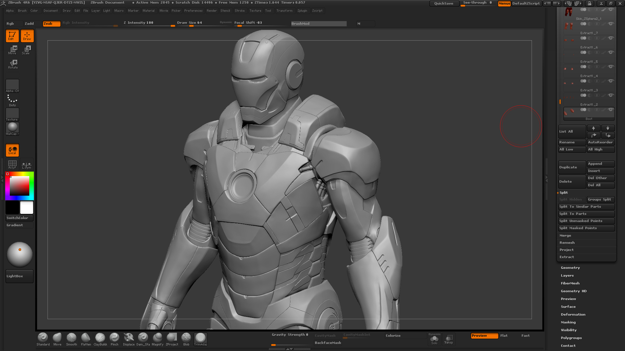
Task: Click the AutoReorder button
Action: click(601, 142)
